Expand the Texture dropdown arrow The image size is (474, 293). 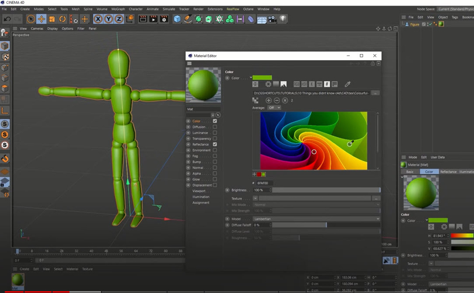(x=255, y=198)
